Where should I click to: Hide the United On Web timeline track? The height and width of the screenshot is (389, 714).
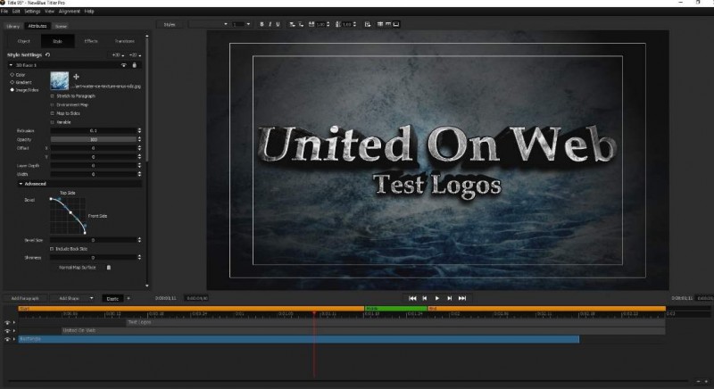pos(7,331)
